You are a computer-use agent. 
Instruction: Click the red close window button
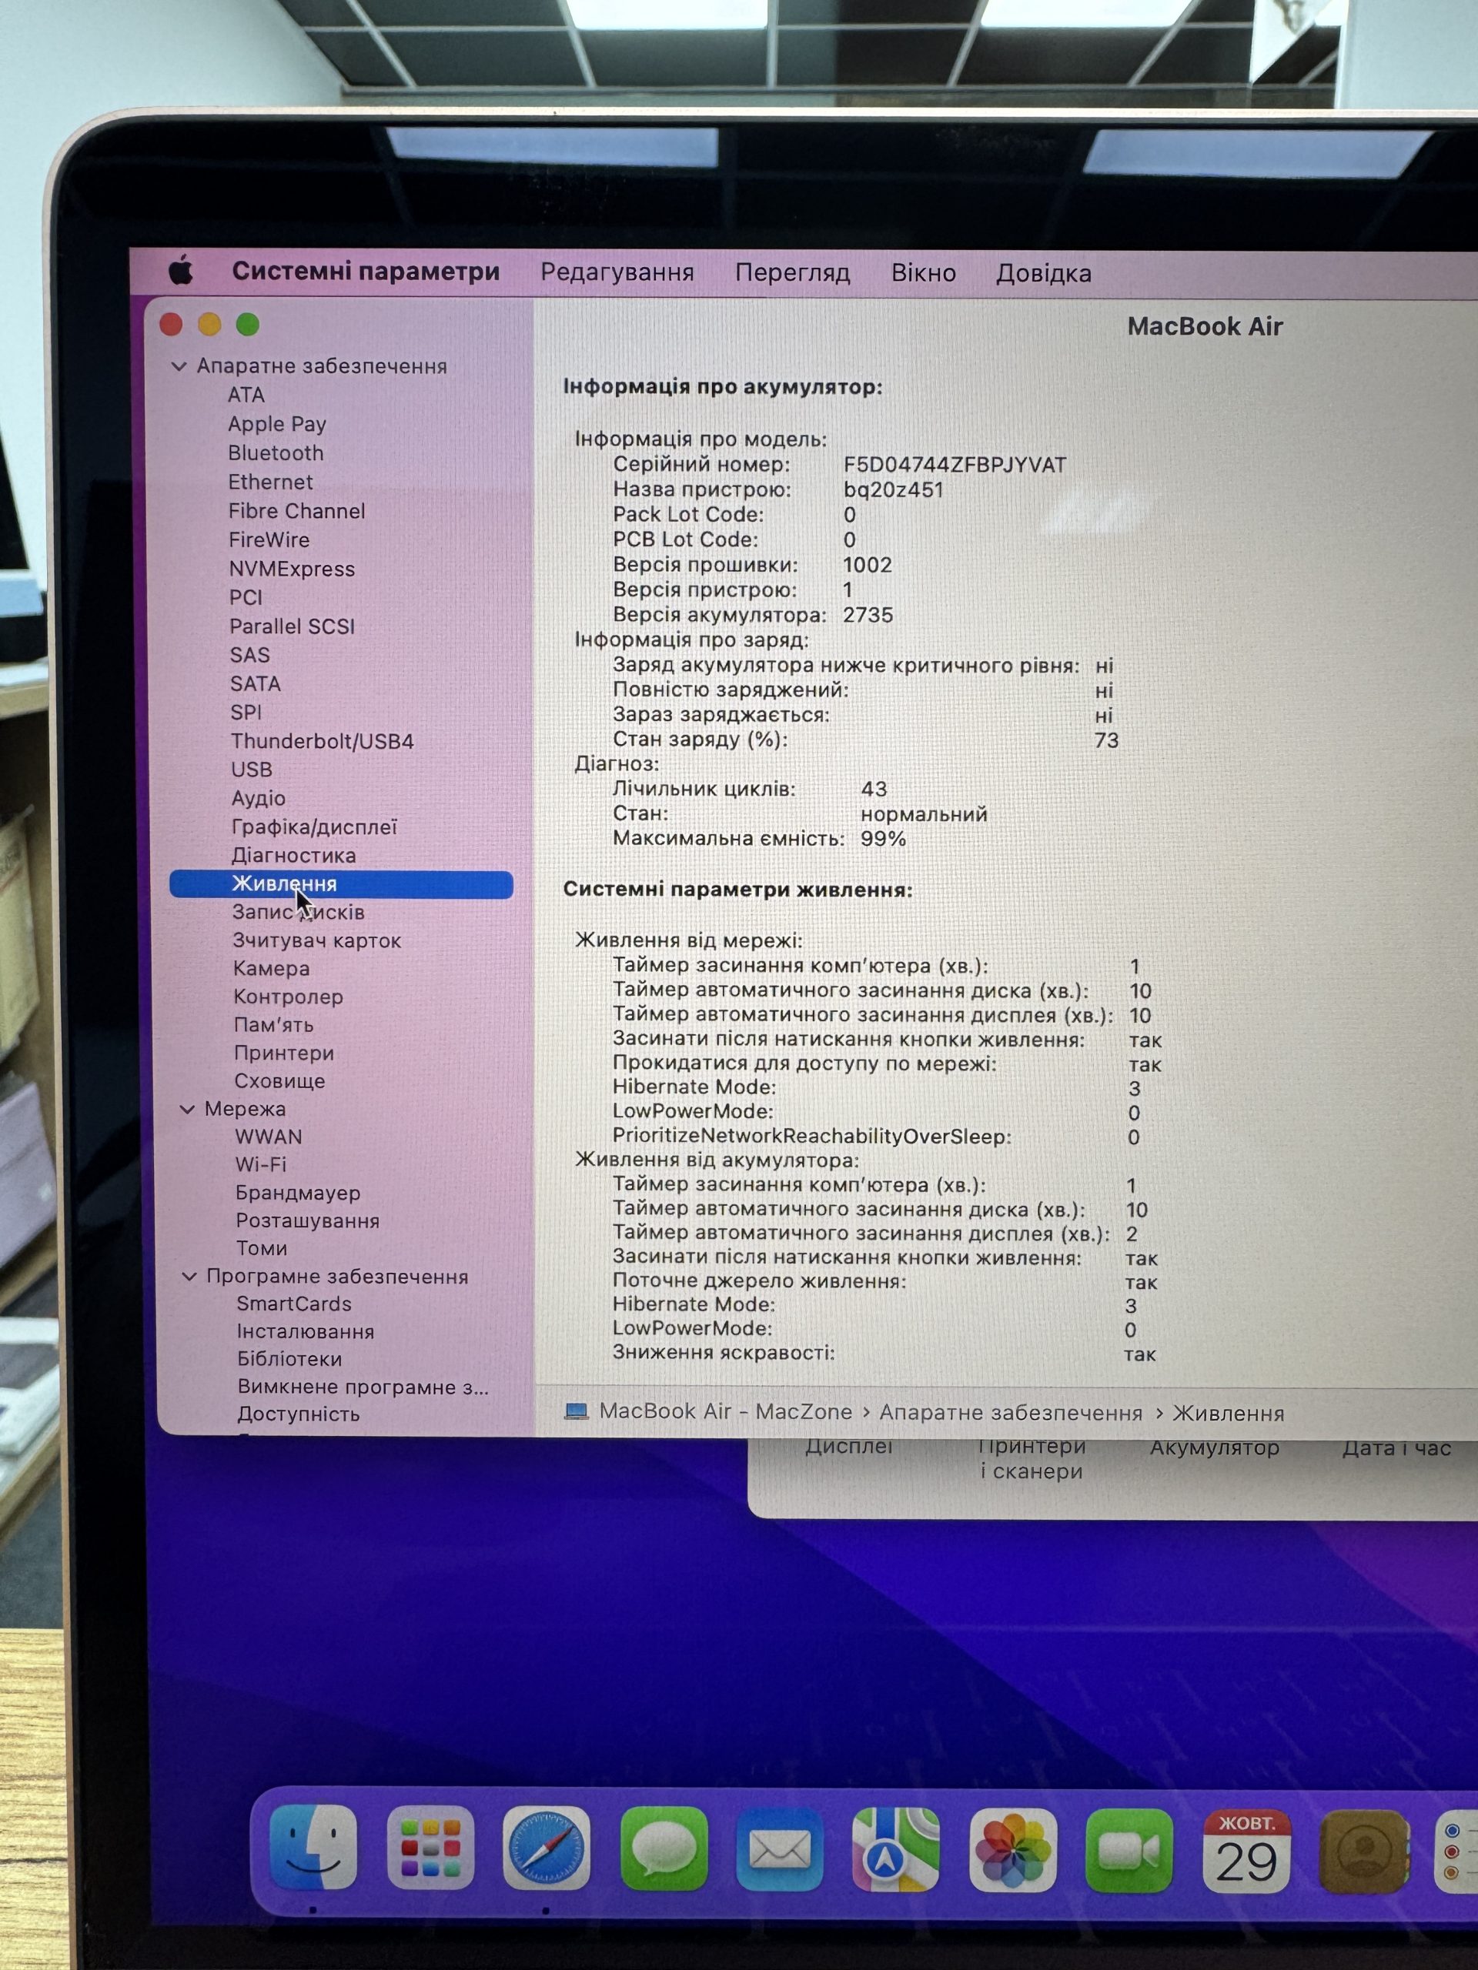[x=171, y=324]
